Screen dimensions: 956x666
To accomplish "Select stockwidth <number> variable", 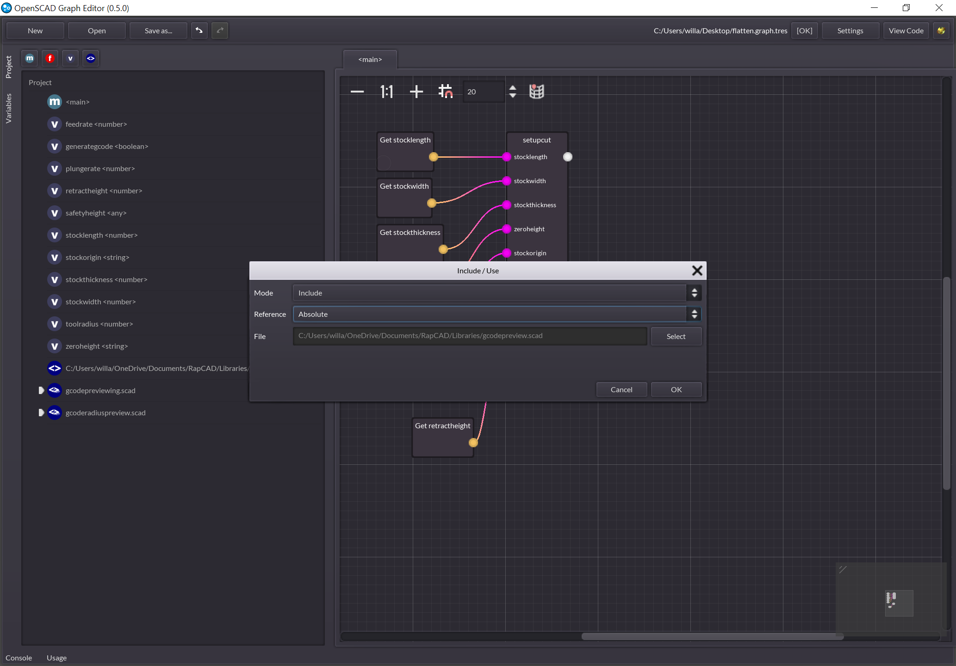I will (100, 302).
